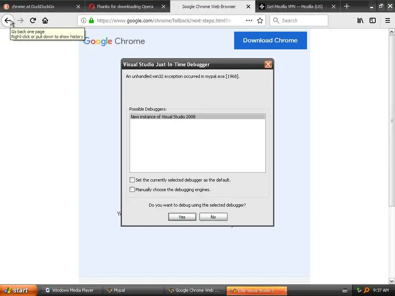
Task: Open the browser home page
Action: click(45, 21)
